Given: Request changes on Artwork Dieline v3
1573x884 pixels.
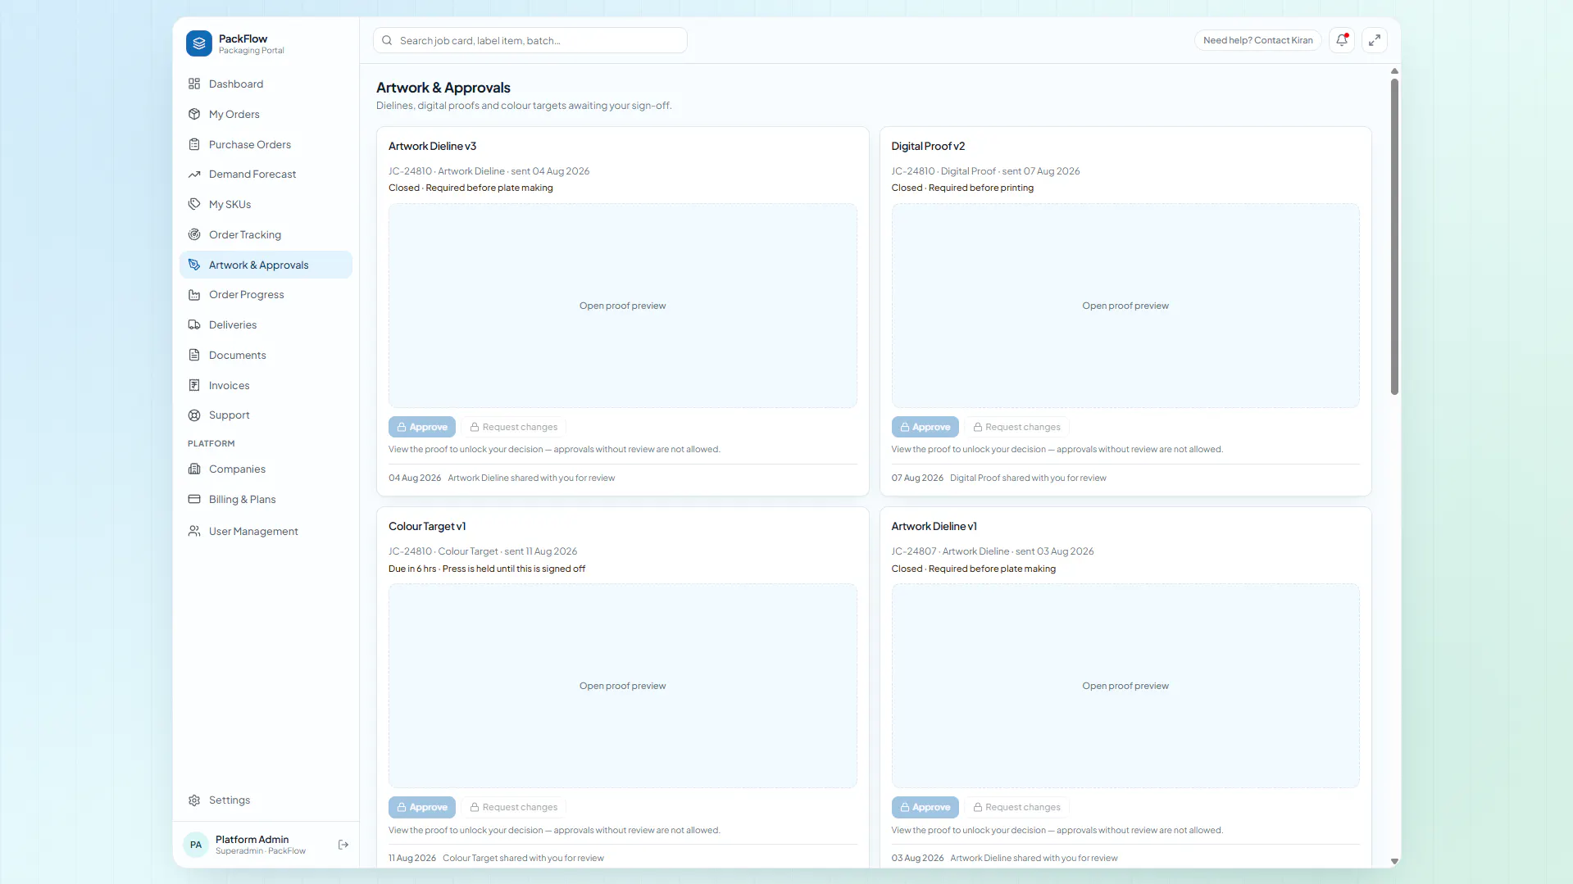Looking at the screenshot, I should point(514,427).
